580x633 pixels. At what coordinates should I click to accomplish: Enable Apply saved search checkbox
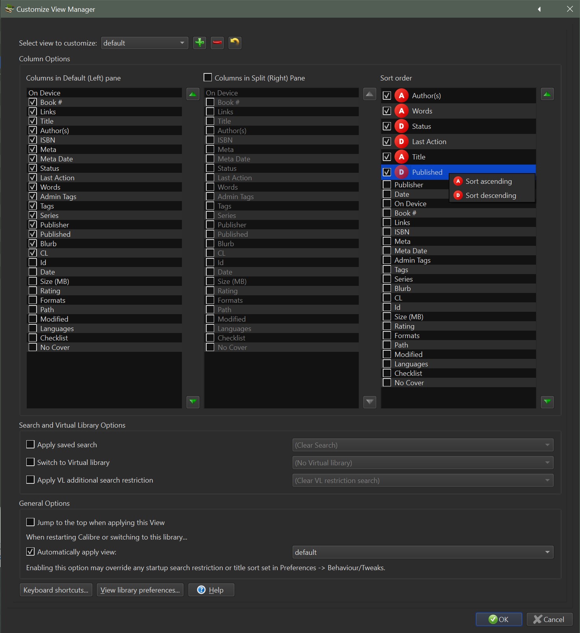[30, 444]
